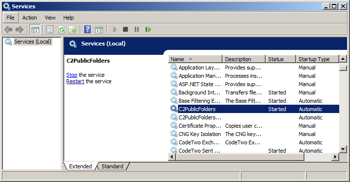Click gear icon of CodeTwo Sent service
This screenshot has height=182, width=350.
coord(174,150)
